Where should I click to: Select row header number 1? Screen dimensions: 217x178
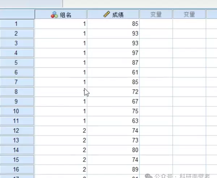tap(17, 24)
